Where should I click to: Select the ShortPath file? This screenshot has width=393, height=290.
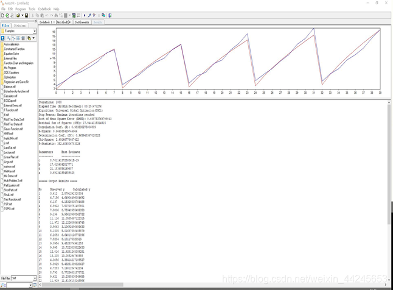click(10, 190)
